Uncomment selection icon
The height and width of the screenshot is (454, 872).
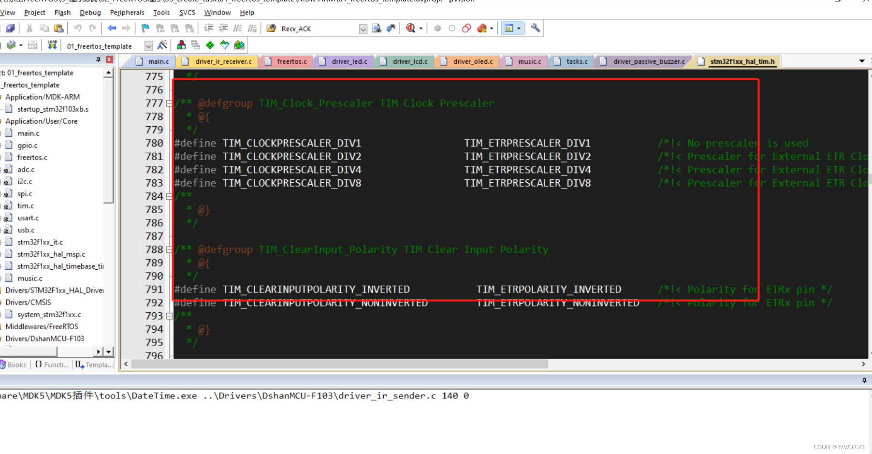(252, 29)
